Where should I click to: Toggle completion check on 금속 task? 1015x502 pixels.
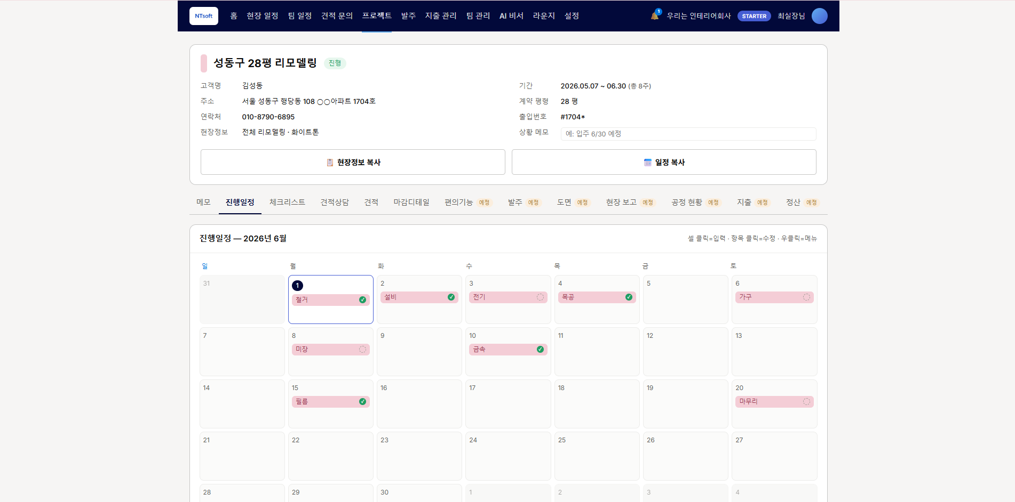540,350
